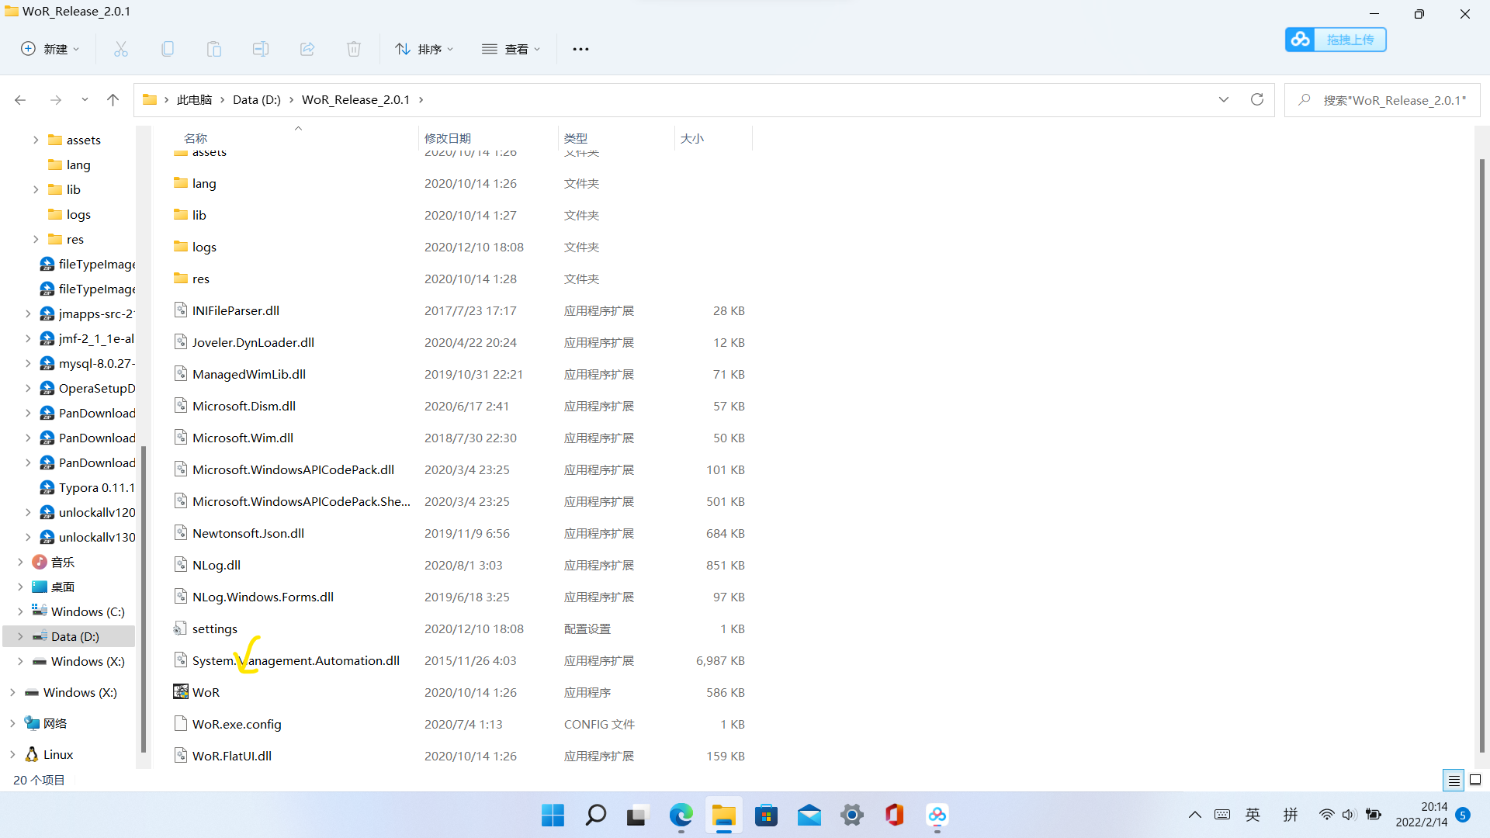This screenshot has height=838, width=1490.
Task: Click the refresh icon in the address bar
Action: [1257, 99]
